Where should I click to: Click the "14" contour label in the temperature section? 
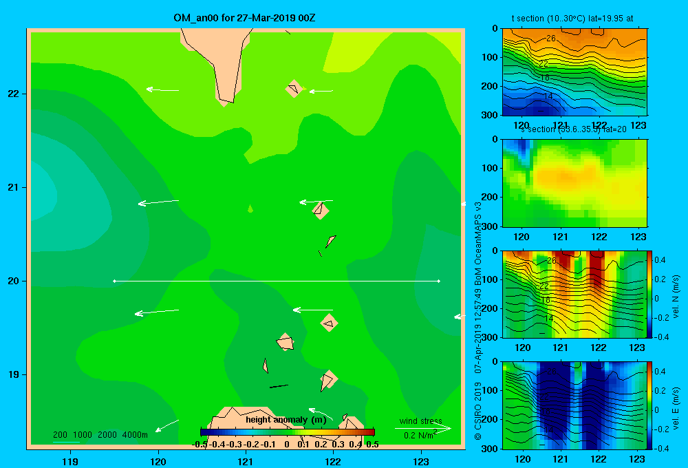point(548,96)
